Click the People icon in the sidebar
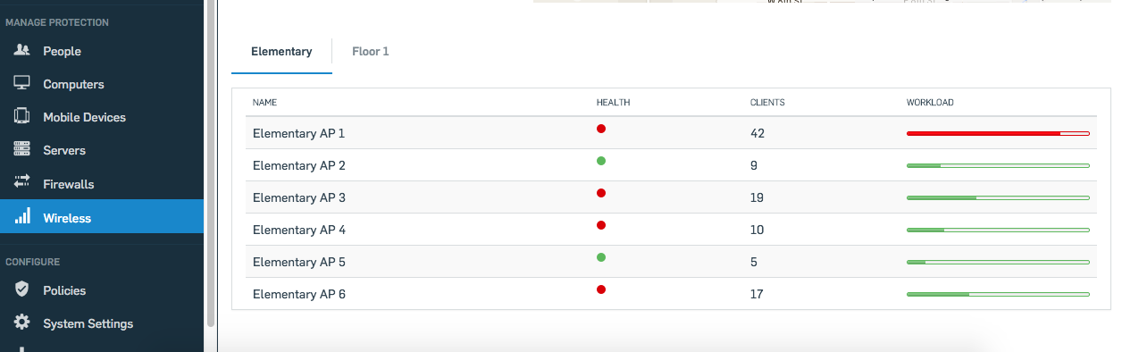1122x352 pixels. (22, 51)
